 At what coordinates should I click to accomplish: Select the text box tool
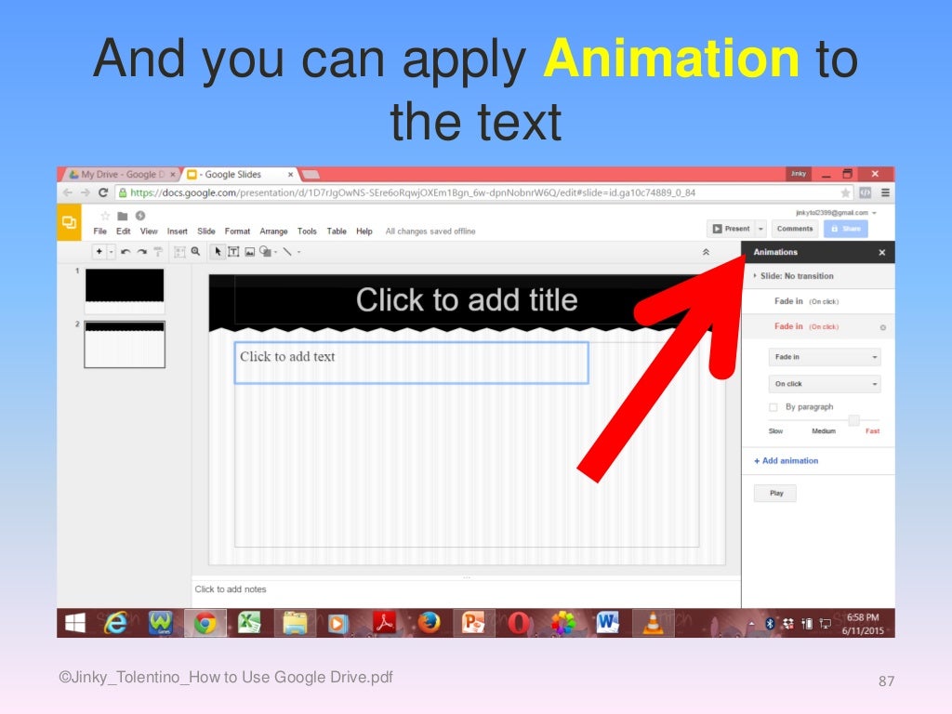point(233,251)
